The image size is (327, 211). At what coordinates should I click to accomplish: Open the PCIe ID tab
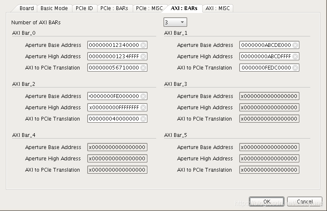pos(84,8)
